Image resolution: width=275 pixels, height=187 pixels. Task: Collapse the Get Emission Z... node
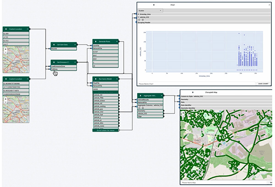pos(75,62)
